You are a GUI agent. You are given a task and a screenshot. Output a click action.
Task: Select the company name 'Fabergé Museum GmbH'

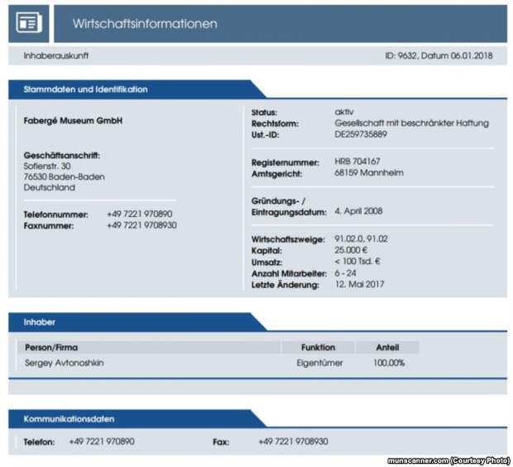(73, 121)
